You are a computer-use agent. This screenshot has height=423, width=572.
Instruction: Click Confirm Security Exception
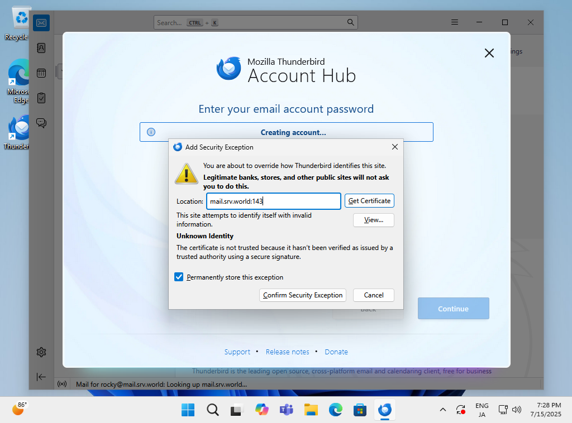303,295
